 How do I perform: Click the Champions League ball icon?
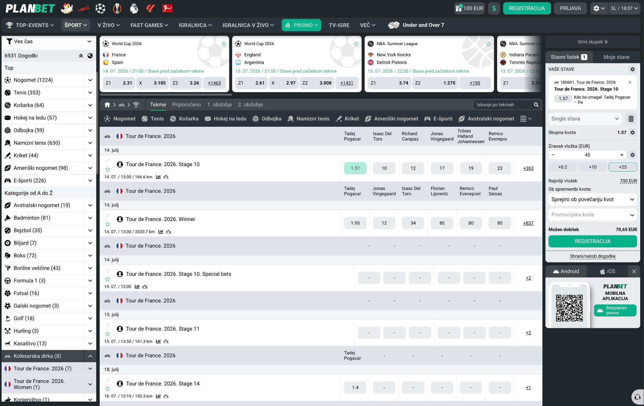[100, 8]
